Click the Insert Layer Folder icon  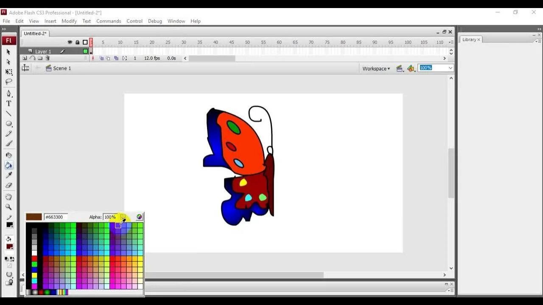pos(40,58)
